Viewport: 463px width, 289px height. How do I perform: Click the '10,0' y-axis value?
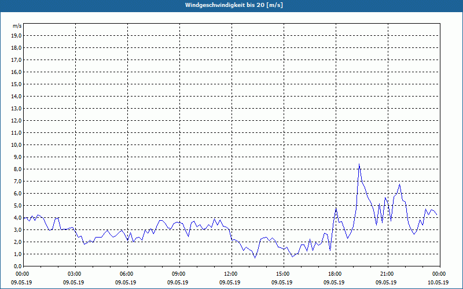tap(16, 145)
